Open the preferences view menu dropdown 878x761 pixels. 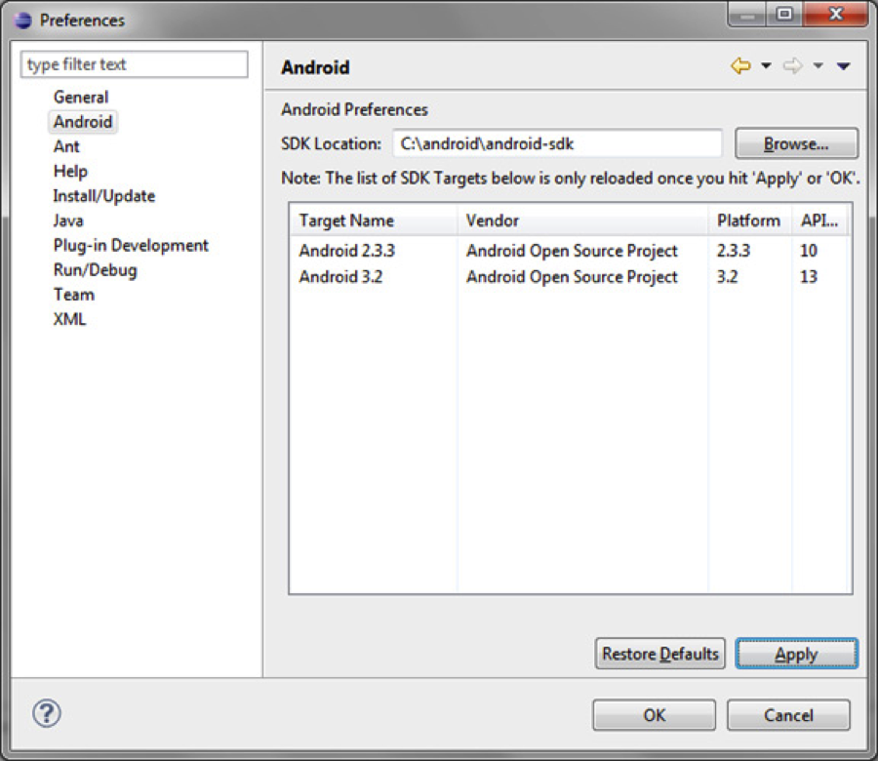click(844, 66)
